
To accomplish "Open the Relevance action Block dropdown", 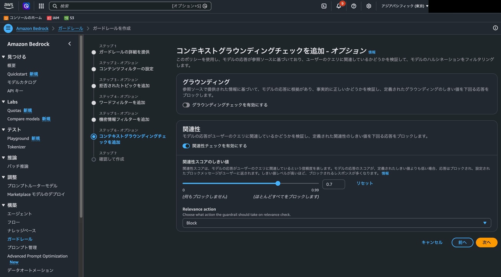I will (337, 223).
